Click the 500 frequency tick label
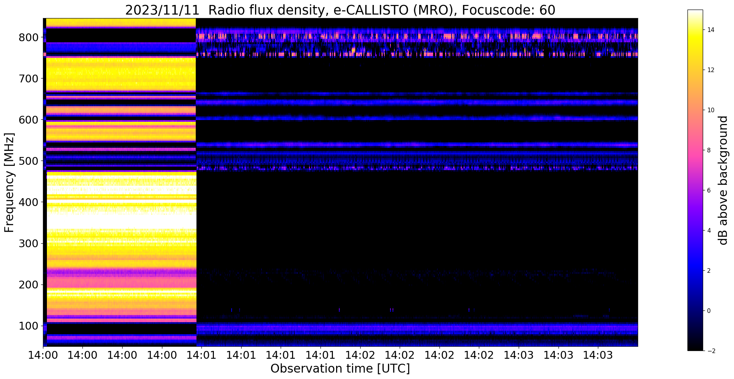734x379 pixels. point(29,161)
